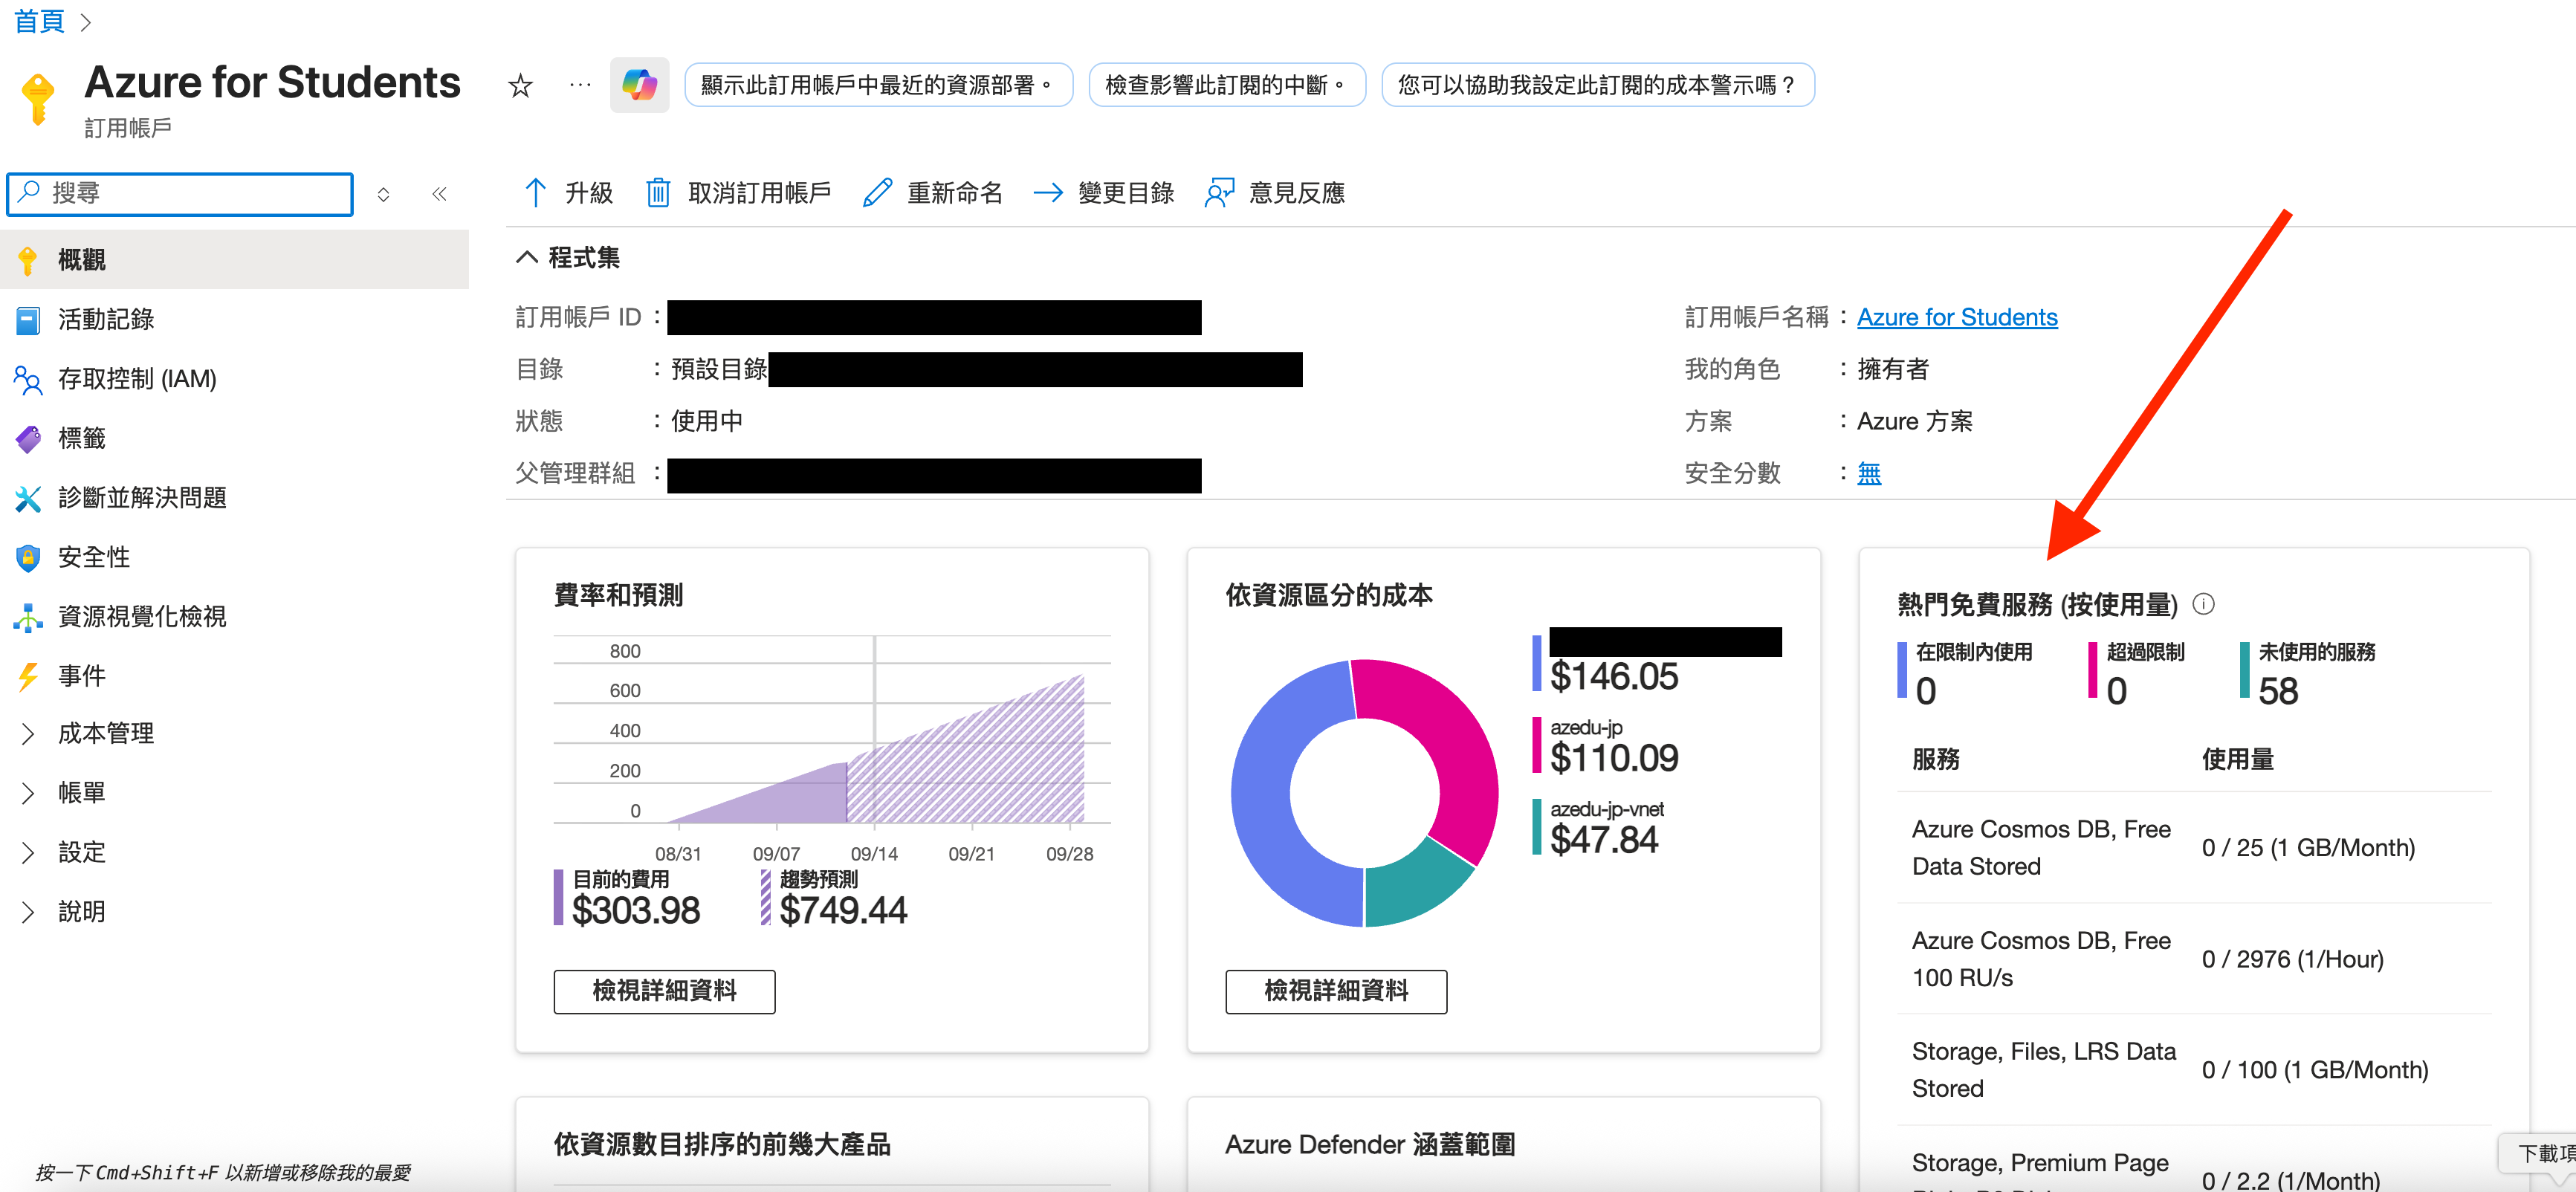This screenshot has height=1192, width=2576.
Task: Collapse the sidebar with double-chevron icon
Action: pos(439,193)
